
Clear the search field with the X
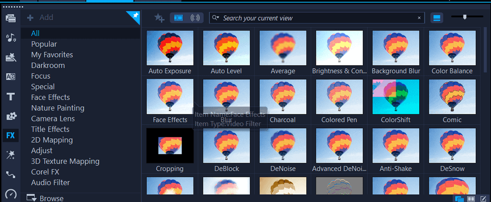pos(419,18)
